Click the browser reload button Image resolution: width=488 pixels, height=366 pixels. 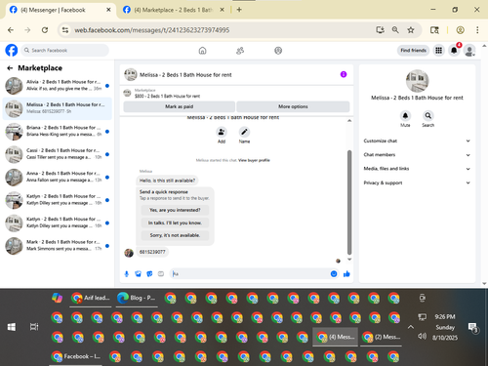(45, 30)
